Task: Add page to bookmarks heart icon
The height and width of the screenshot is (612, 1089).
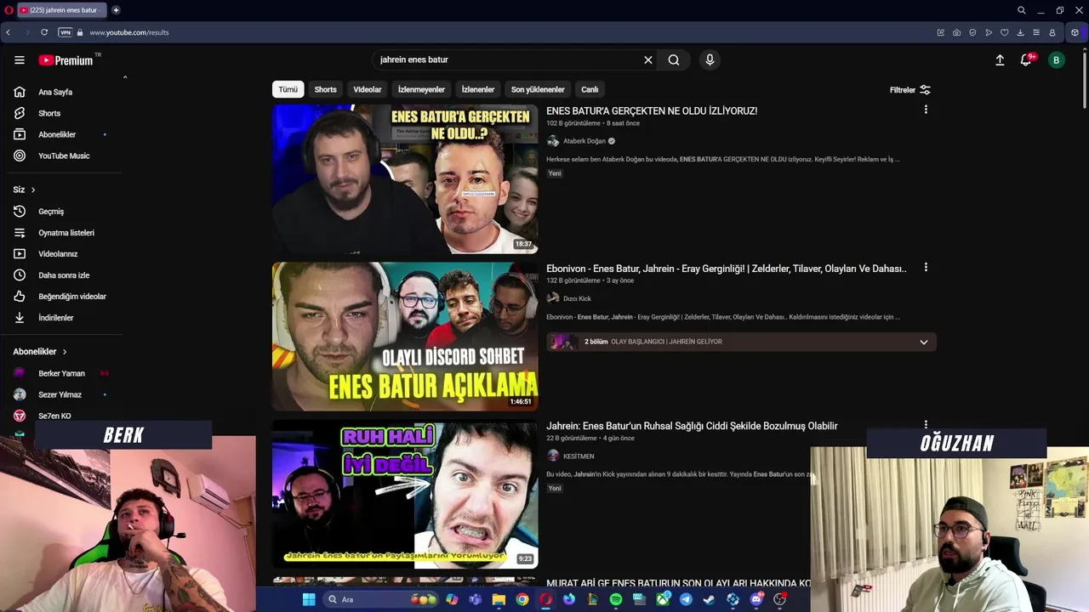Action: click(x=1004, y=32)
